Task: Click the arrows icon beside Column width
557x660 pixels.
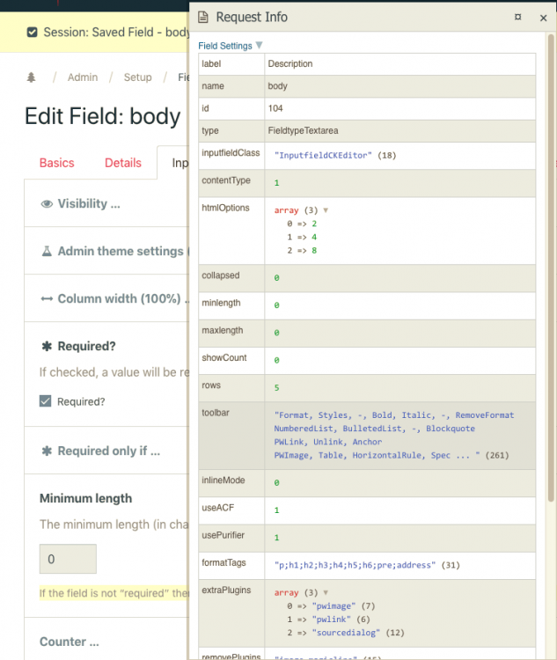Action: [47, 298]
